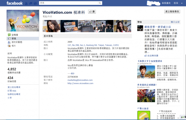Click 說這專頁讚 like link under ad
The height and width of the screenshot is (120, 186).
pos(153,56)
